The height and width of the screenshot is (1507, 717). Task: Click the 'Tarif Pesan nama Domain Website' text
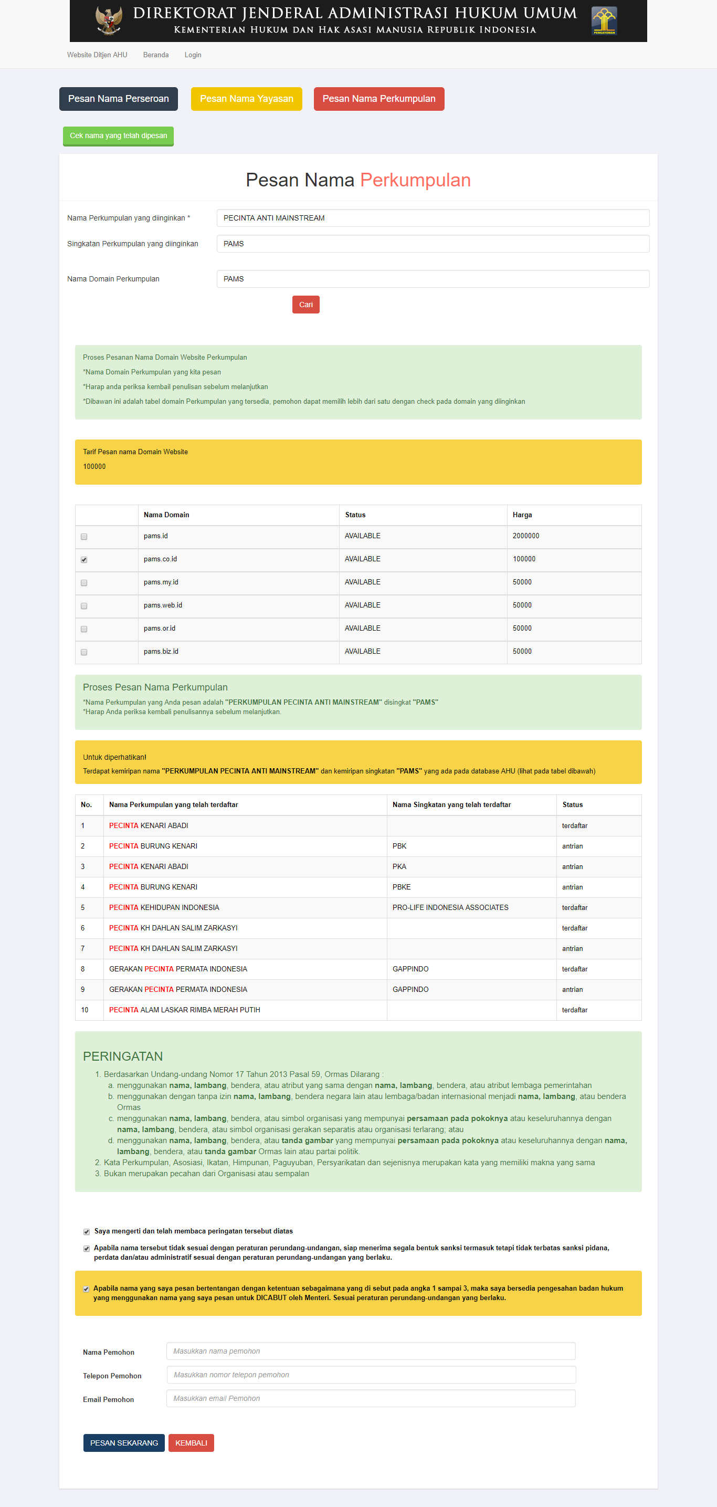pyautogui.click(x=135, y=452)
